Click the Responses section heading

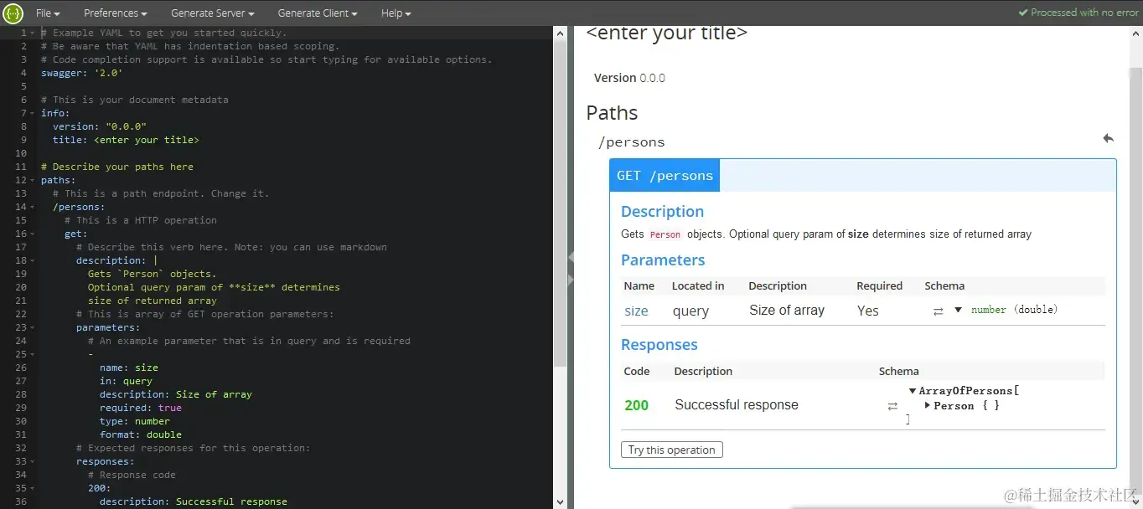659,345
